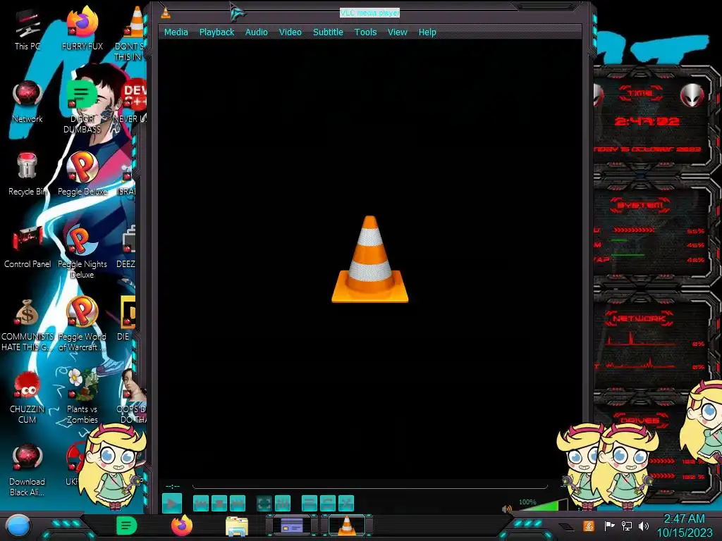Toggle VLC loop mode button
The width and height of the screenshot is (722, 541).
point(328,504)
